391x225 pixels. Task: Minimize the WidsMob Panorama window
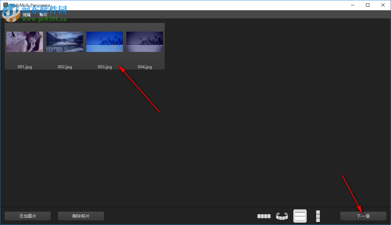(x=352, y=5)
